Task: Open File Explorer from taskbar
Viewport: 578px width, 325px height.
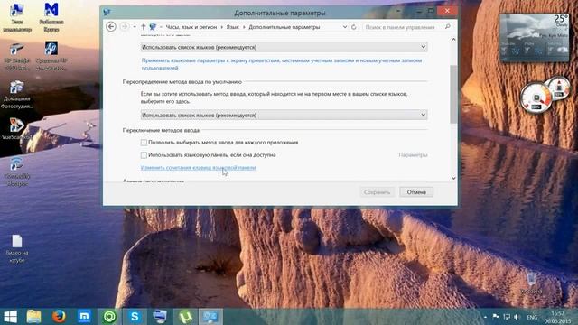Action: [34, 317]
